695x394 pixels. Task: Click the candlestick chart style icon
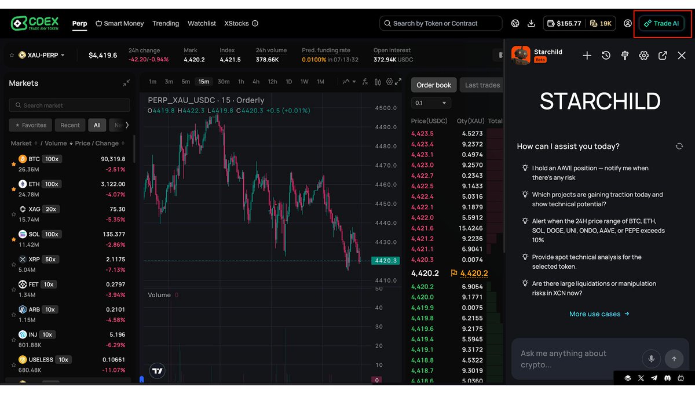(378, 82)
